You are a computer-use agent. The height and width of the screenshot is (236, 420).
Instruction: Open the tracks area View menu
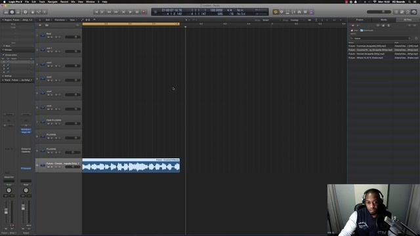coord(73,20)
